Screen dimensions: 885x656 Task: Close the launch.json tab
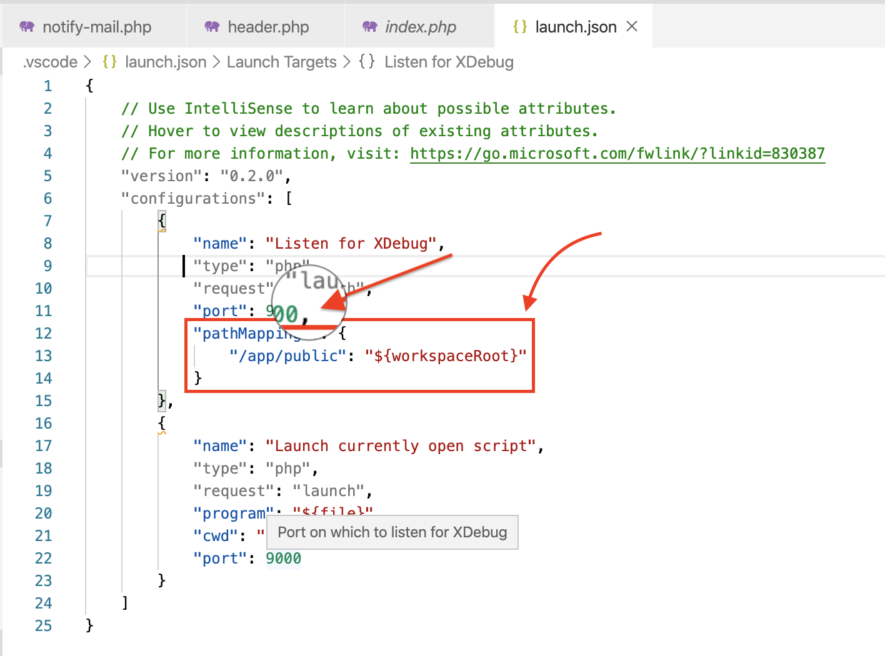(x=632, y=26)
